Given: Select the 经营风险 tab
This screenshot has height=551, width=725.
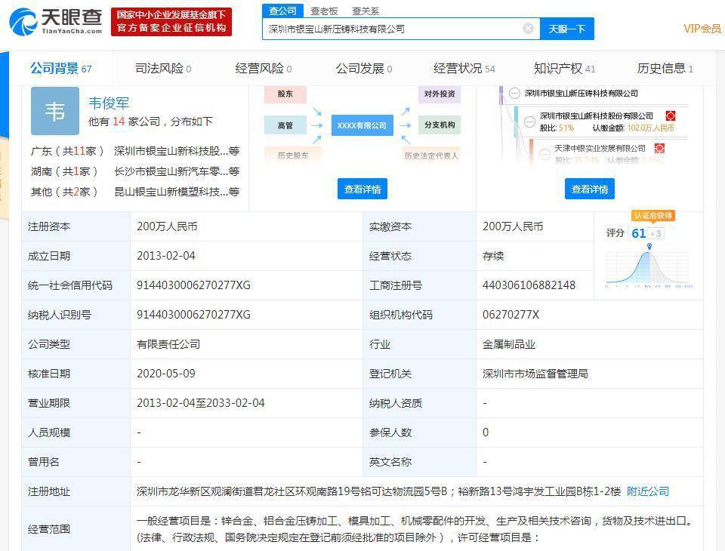Looking at the screenshot, I should [263, 69].
